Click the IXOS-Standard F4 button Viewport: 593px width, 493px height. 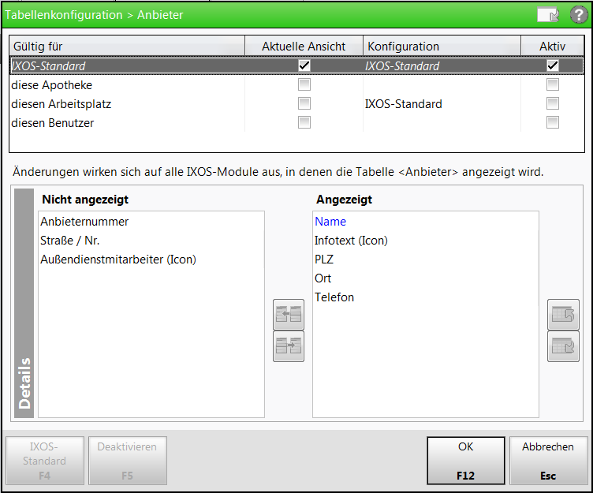(45, 461)
